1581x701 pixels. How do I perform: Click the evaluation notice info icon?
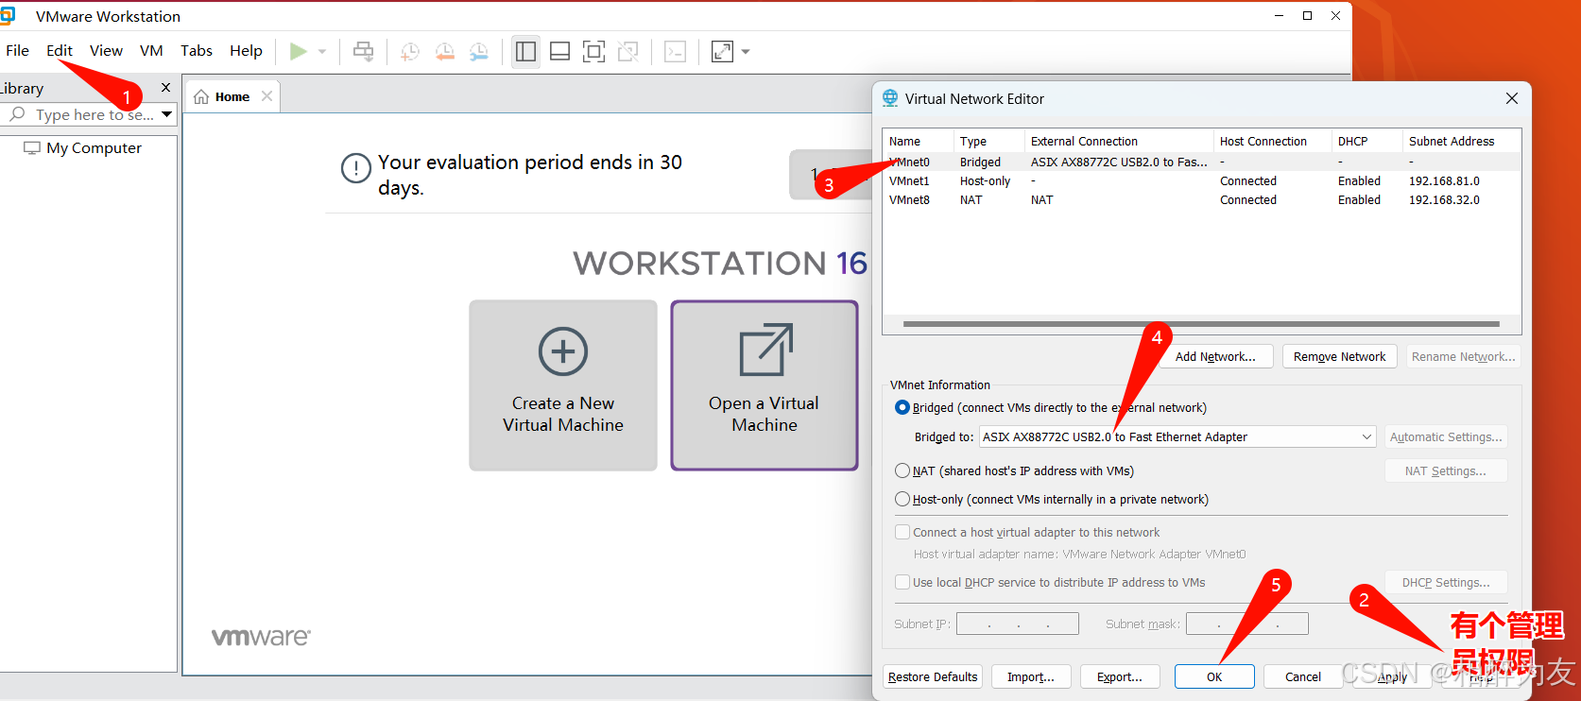coord(356,169)
